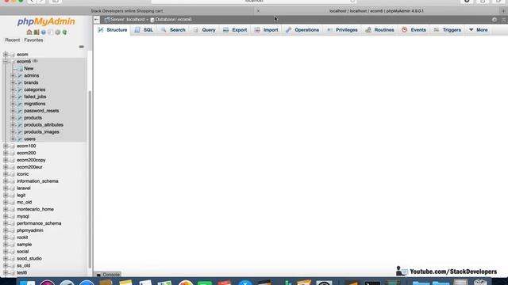Click Server: localhost breadcrumb link
This screenshot has height=285, width=508.
[128, 20]
